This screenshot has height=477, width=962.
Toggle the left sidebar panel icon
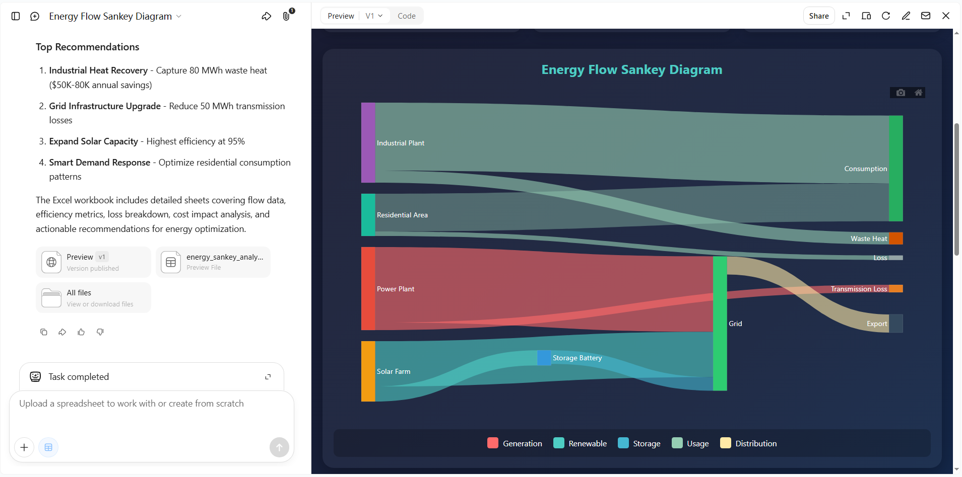(16, 16)
